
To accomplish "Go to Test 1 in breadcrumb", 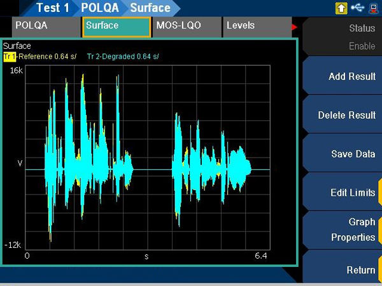I will click(x=52, y=8).
